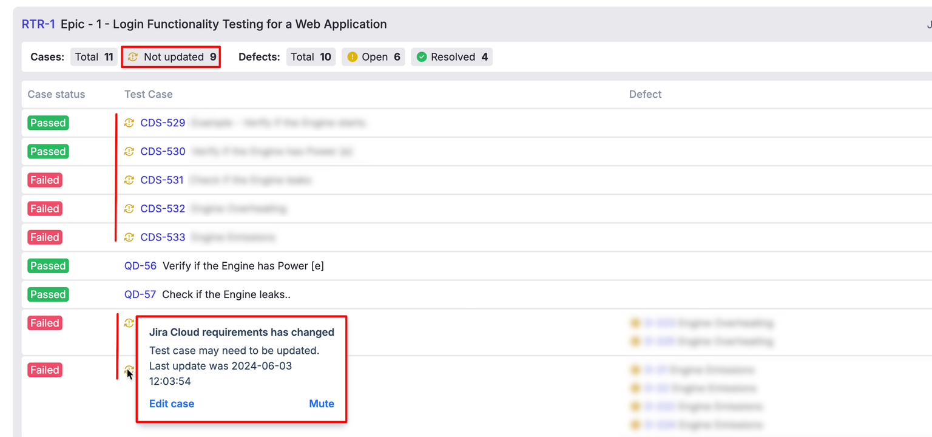Click the sync icon beside CDS-532

(129, 209)
